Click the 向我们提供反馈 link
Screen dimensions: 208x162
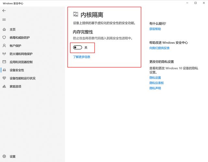point(159,48)
